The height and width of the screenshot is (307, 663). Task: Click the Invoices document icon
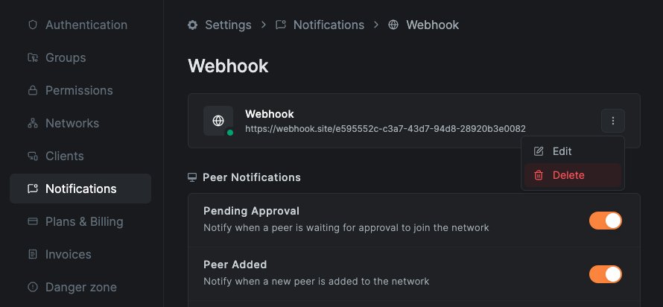pos(32,254)
